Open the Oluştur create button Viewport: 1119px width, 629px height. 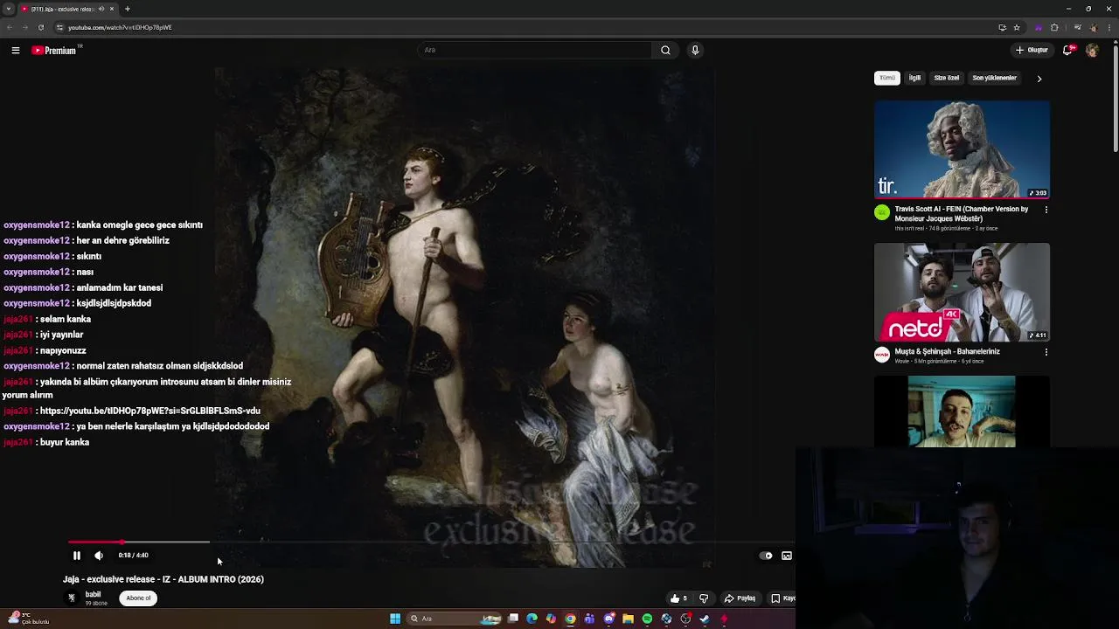pos(1032,50)
